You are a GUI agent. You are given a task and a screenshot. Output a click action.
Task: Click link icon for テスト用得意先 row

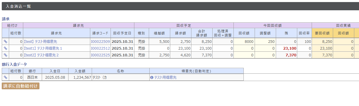click(x=5, y=42)
